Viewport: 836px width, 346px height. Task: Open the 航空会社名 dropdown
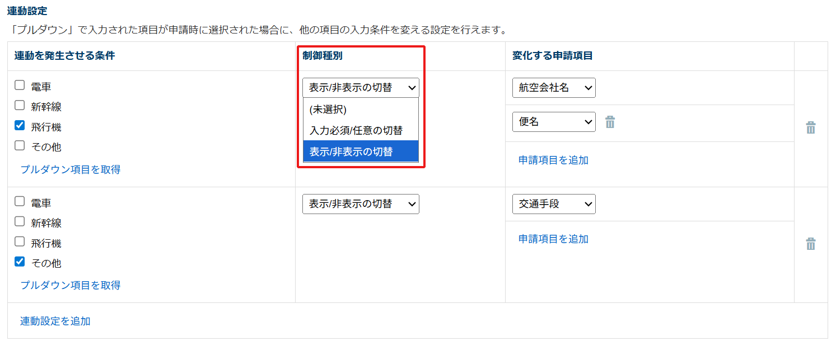click(x=554, y=88)
